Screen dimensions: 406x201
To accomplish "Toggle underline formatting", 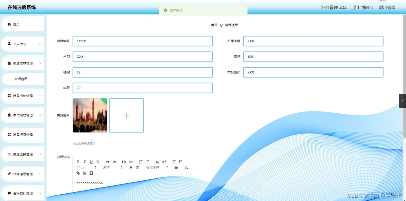I will 91,162.
